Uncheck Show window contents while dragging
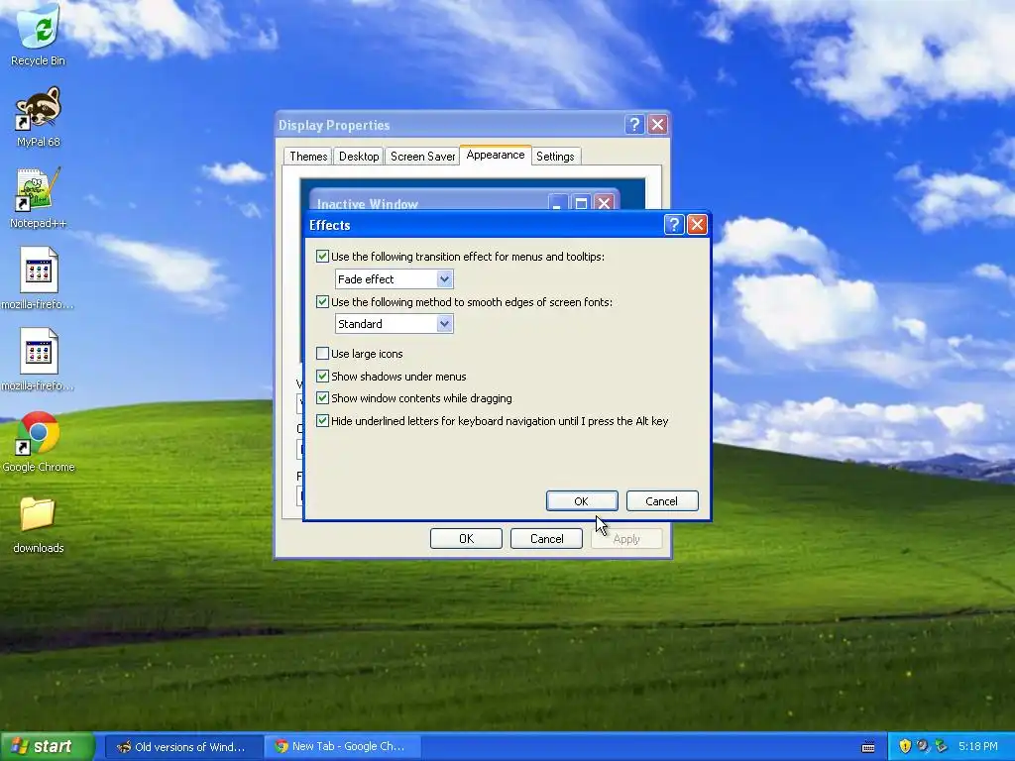Screen dimensions: 1015x761 (322, 398)
